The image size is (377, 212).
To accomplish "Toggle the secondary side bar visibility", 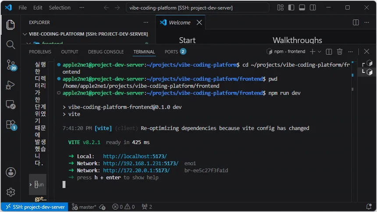I will coord(313,8).
